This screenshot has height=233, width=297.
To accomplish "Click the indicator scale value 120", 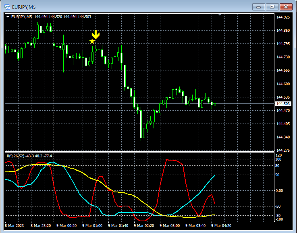I will [x=279, y=155].
